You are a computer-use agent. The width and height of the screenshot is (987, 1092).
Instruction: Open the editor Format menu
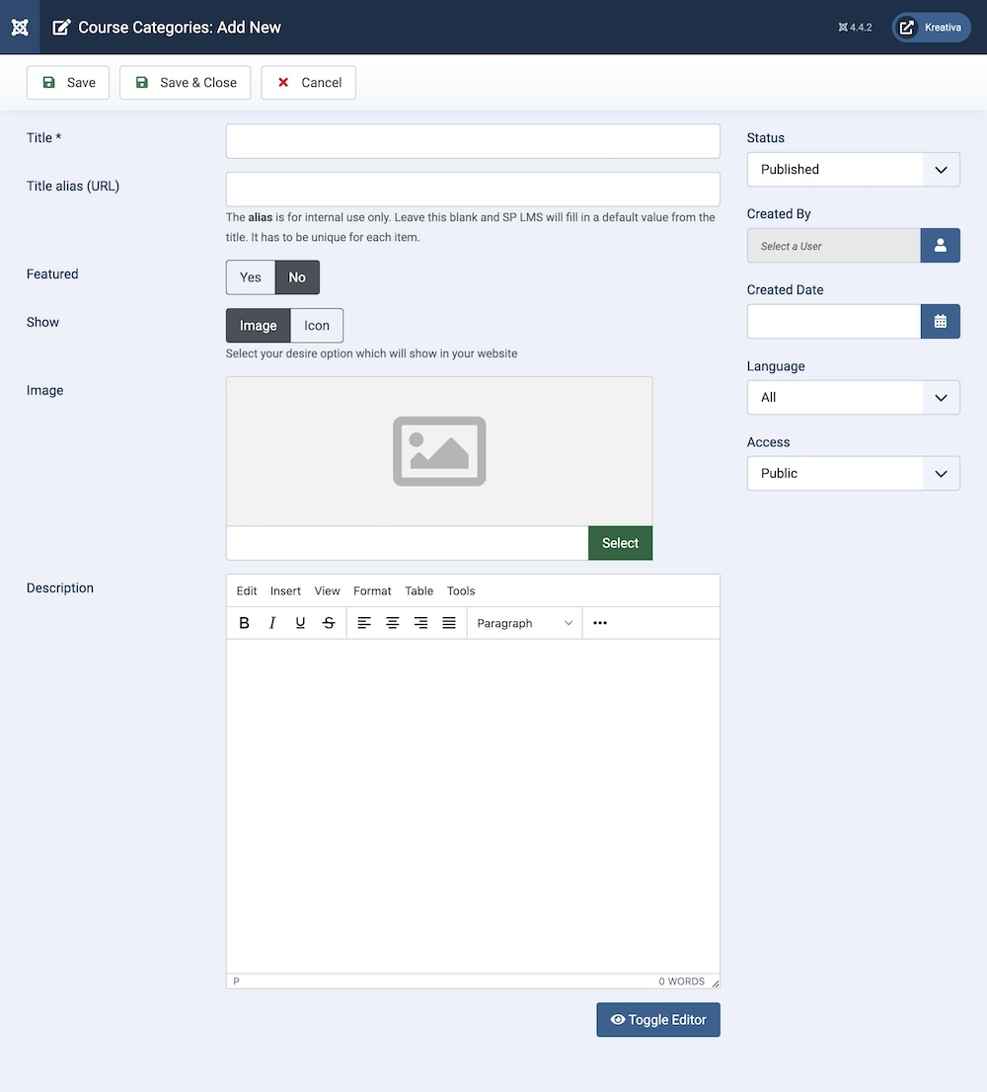coord(372,591)
